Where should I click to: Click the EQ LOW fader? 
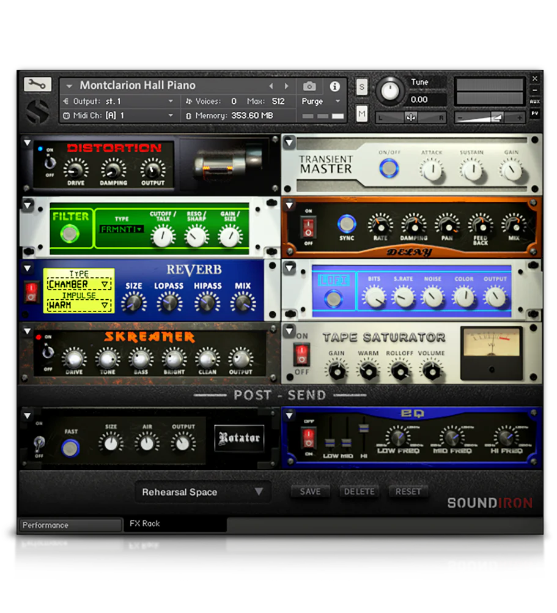(329, 442)
